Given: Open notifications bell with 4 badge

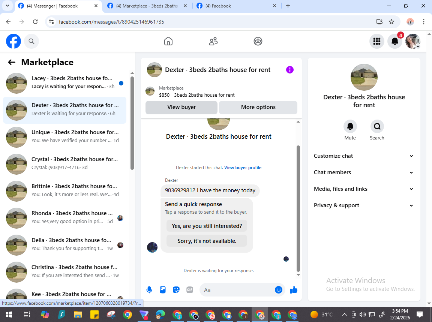Looking at the screenshot, I should pyautogui.click(x=395, y=41).
